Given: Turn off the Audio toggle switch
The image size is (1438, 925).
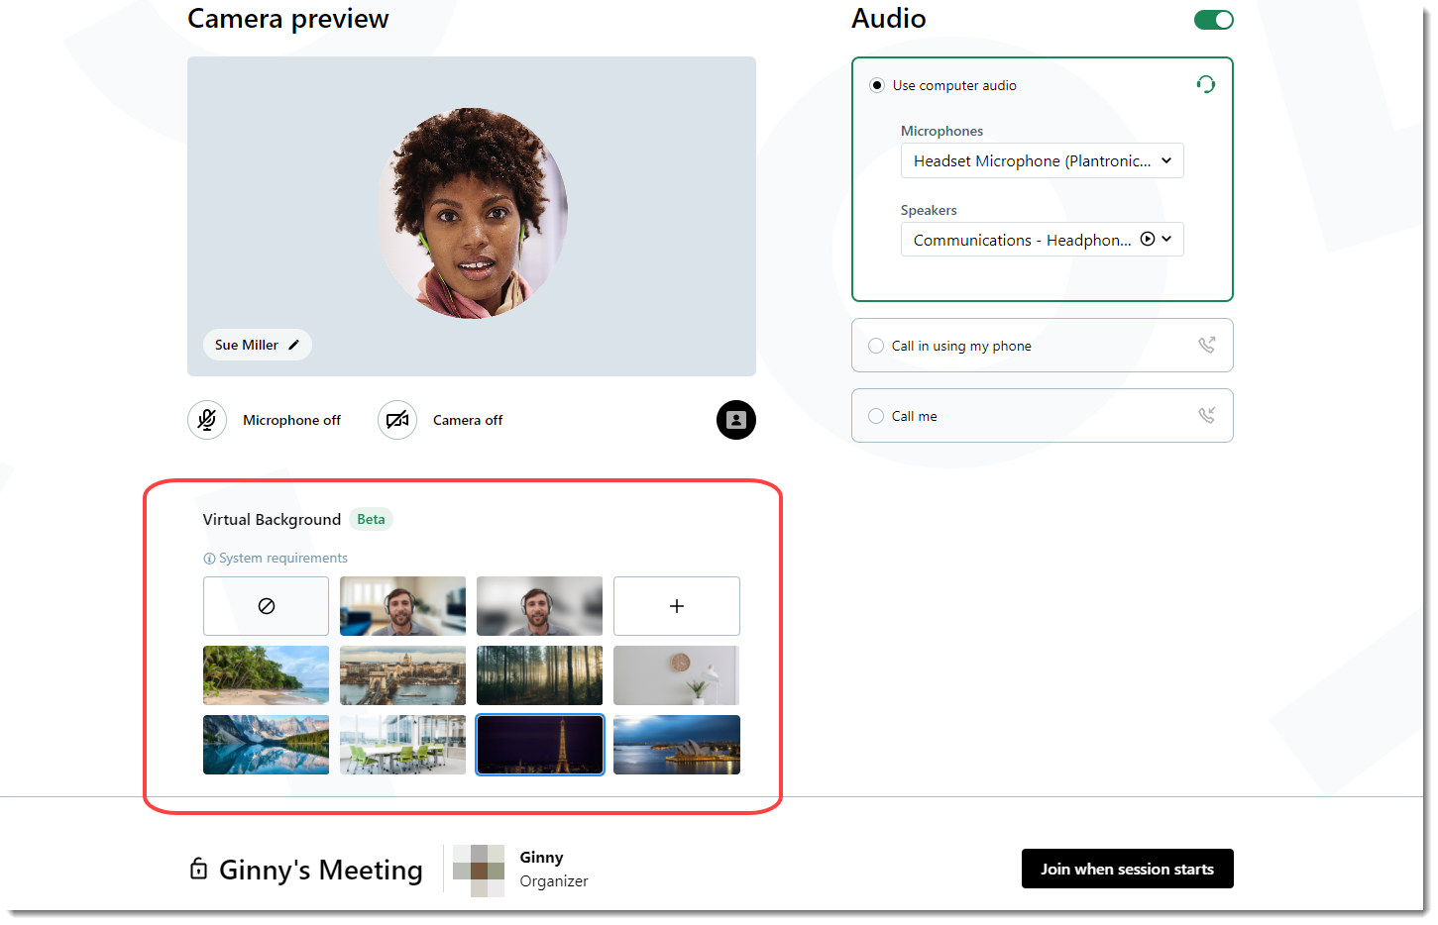Looking at the screenshot, I should [1214, 20].
